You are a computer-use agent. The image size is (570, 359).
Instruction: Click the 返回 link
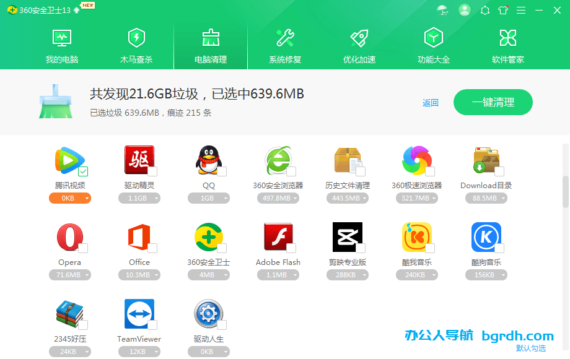pos(431,102)
